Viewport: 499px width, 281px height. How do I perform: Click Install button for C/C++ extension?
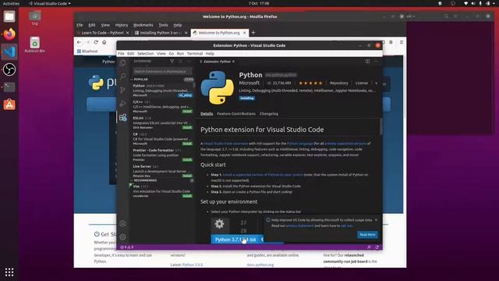coord(187,112)
